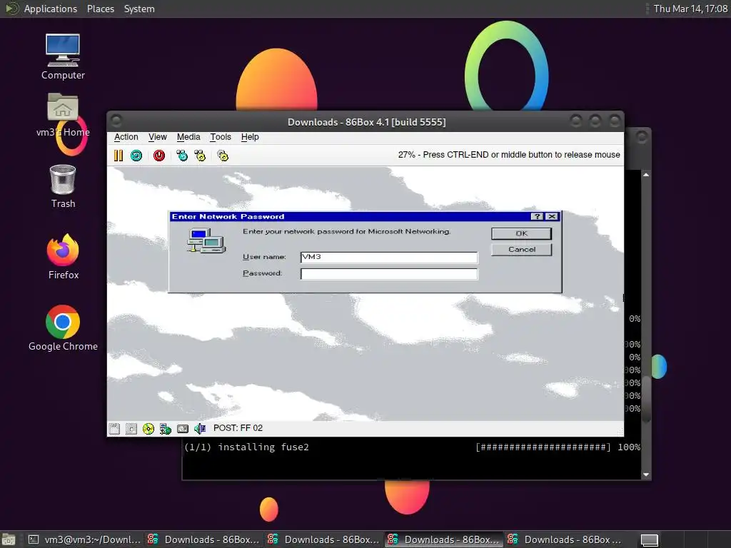Click Cancel in the network password dialog
Viewport: 731px width, 548px height.
pos(521,250)
